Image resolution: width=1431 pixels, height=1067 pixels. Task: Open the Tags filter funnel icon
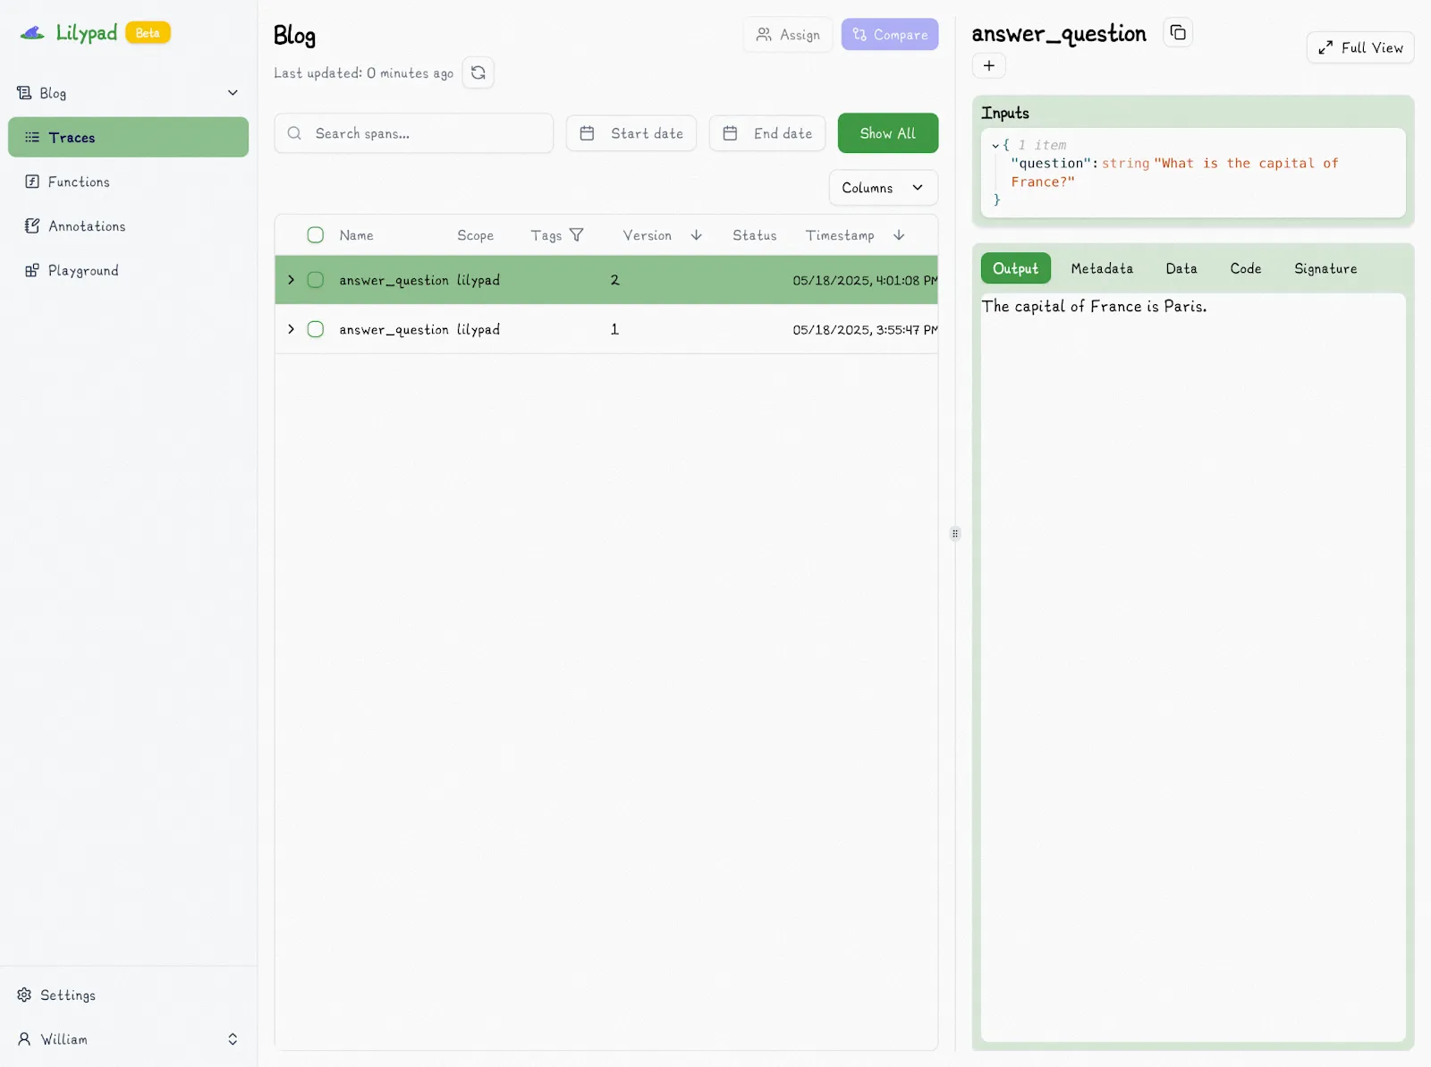577,235
